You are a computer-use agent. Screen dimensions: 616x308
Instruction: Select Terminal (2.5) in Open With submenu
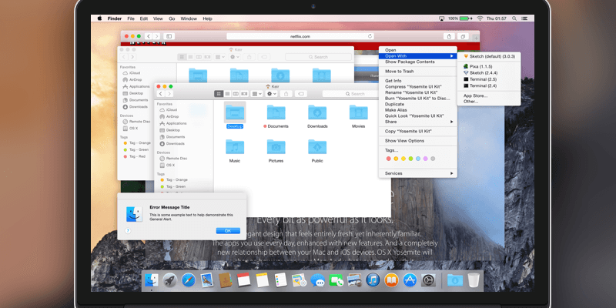click(480, 79)
